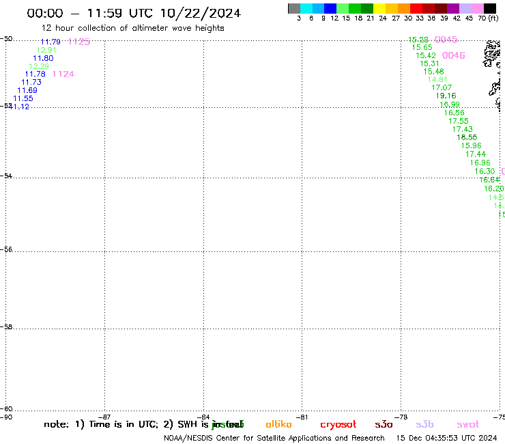Click the wave height value 17.55
505x444 pixels.
click(x=459, y=121)
